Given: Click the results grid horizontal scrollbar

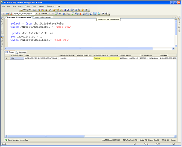Looking at the screenshot, I should [91, 136].
